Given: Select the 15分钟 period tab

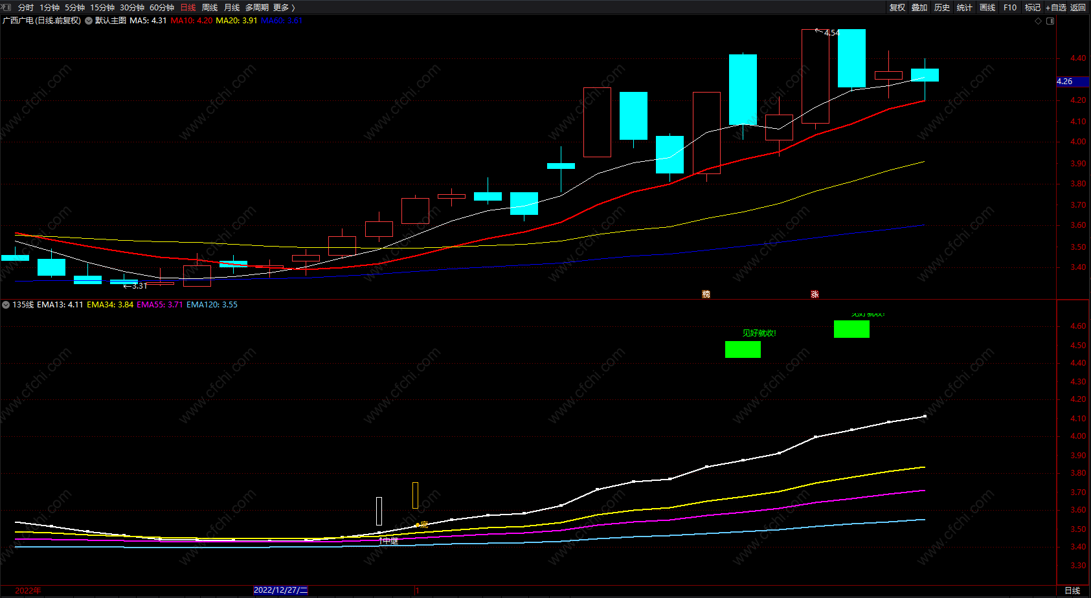Looking at the screenshot, I should 102,8.
